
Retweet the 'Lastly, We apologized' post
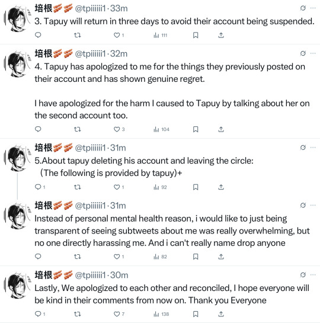(x=78, y=314)
